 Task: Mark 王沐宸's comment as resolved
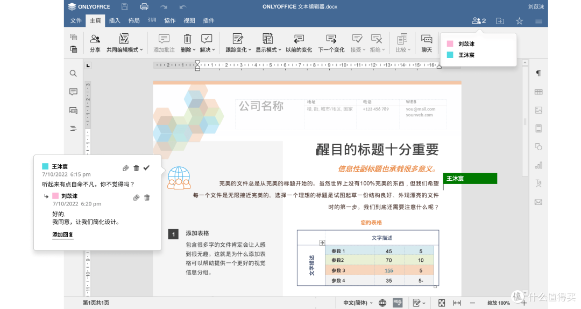(146, 168)
